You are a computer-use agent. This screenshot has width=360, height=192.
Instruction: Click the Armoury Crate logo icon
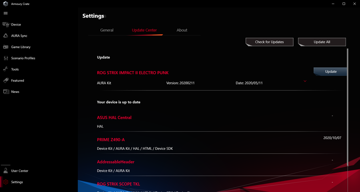[x=6, y=4]
